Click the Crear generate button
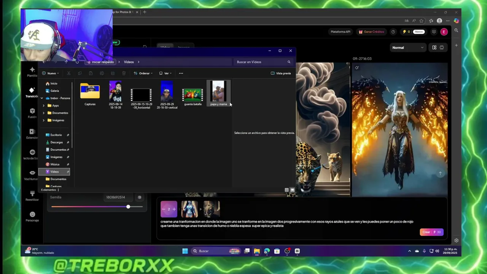487x274 pixels. 431,232
